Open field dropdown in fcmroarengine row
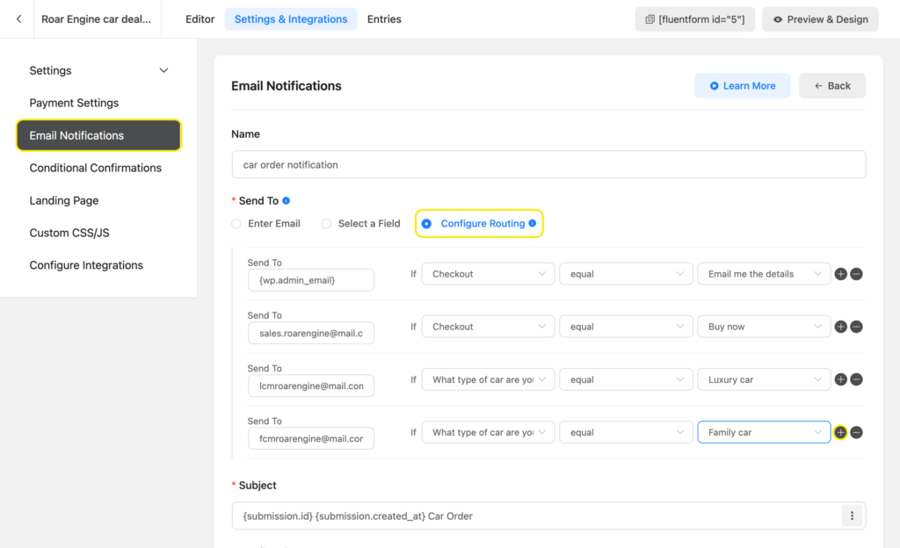900x548 pixels. click(x=488, y=432)
